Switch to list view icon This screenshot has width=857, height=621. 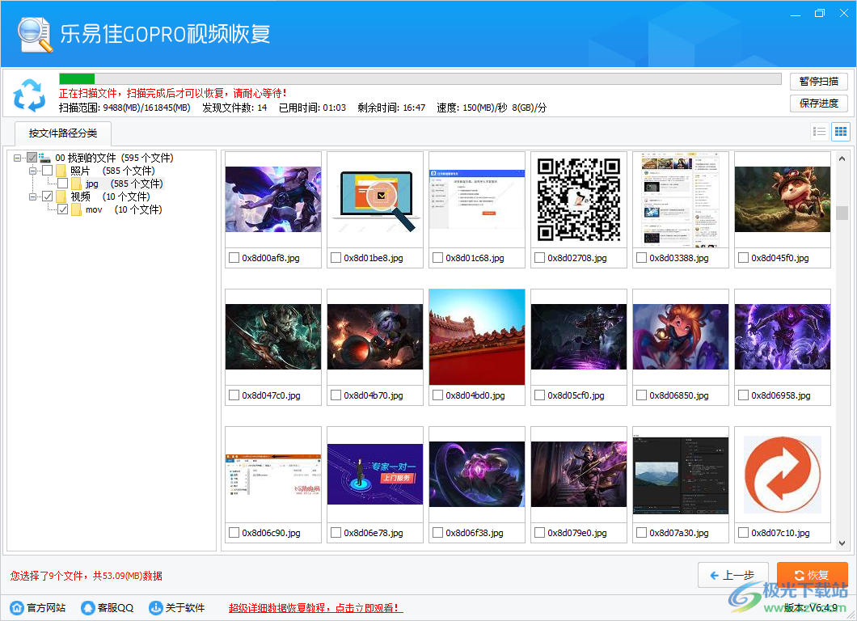(819, 132)
